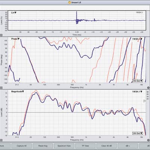Image resolution: width=150 pixels, height=150 pixels.
Task: Click the Reset Avg button
Action: (43, 146)
